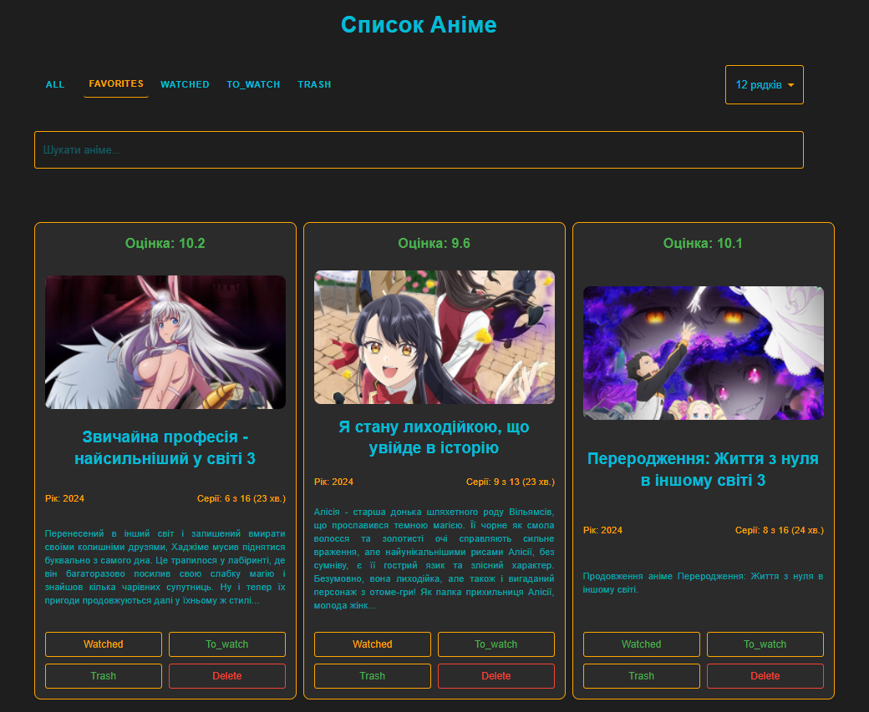Viewport: 869px width, 712px height.
Task: Send 'Я стану лиходійкою' to Trash
Action: click(373, 676)
